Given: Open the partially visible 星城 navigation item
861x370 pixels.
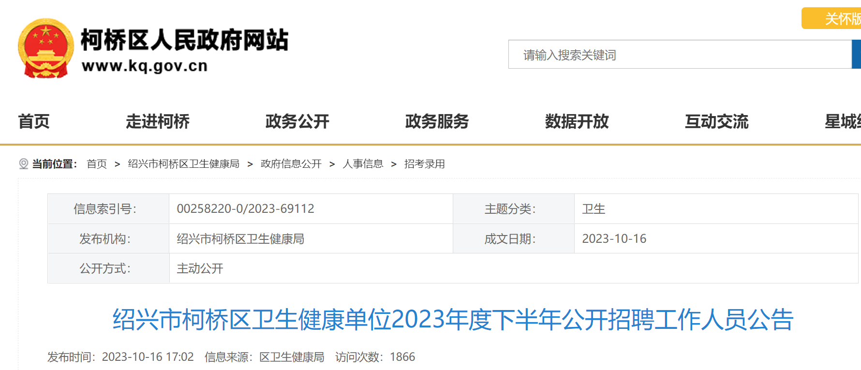Looking at the screenshot, I should coord(843,121).
